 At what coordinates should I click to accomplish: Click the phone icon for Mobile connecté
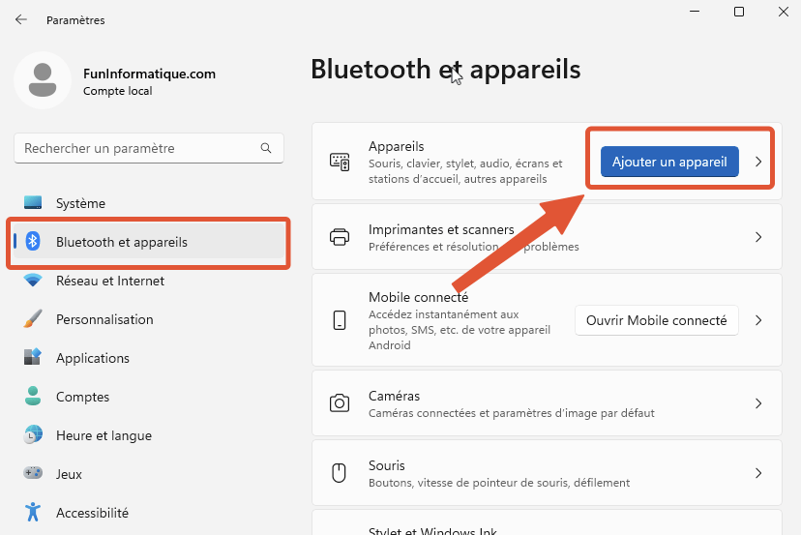point(340,320)
